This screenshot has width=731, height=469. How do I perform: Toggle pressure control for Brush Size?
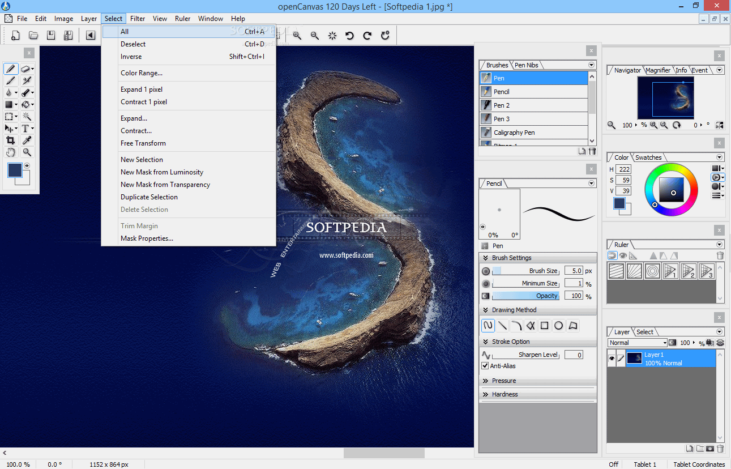tap(486, 271)
